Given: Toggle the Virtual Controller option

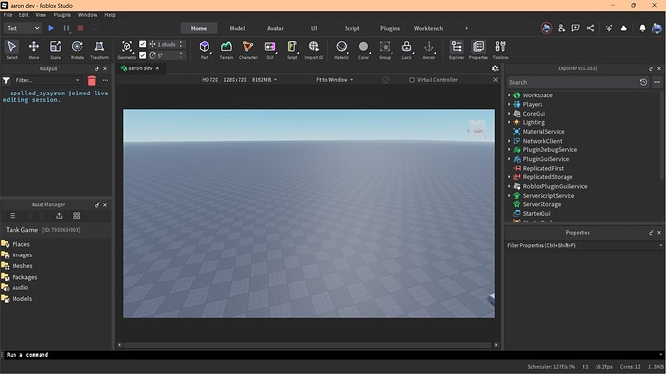Looking at the screenshot, I should coord(432,80).
